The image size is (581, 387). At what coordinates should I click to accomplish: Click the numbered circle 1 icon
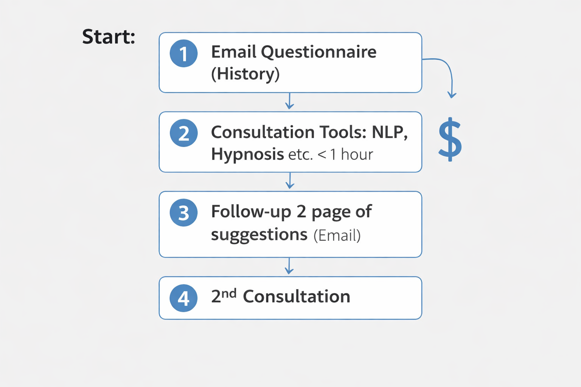click(x=183, y=53)
